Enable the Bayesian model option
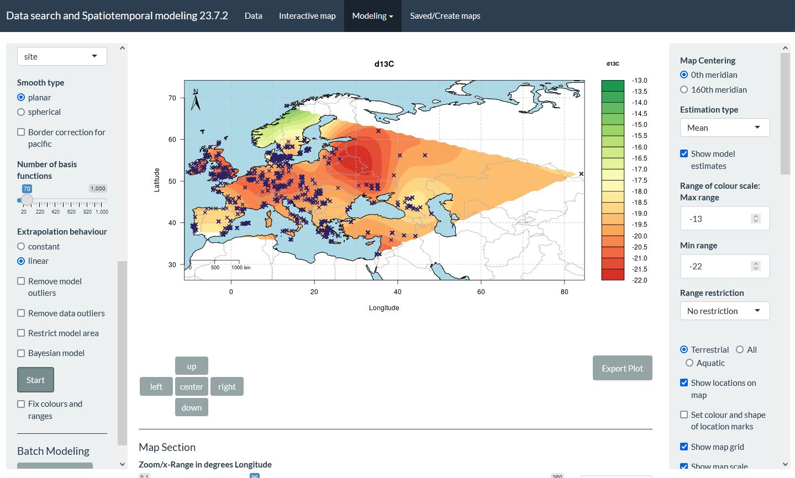This screenshot has height=478, width=795. tap(21, 353)
